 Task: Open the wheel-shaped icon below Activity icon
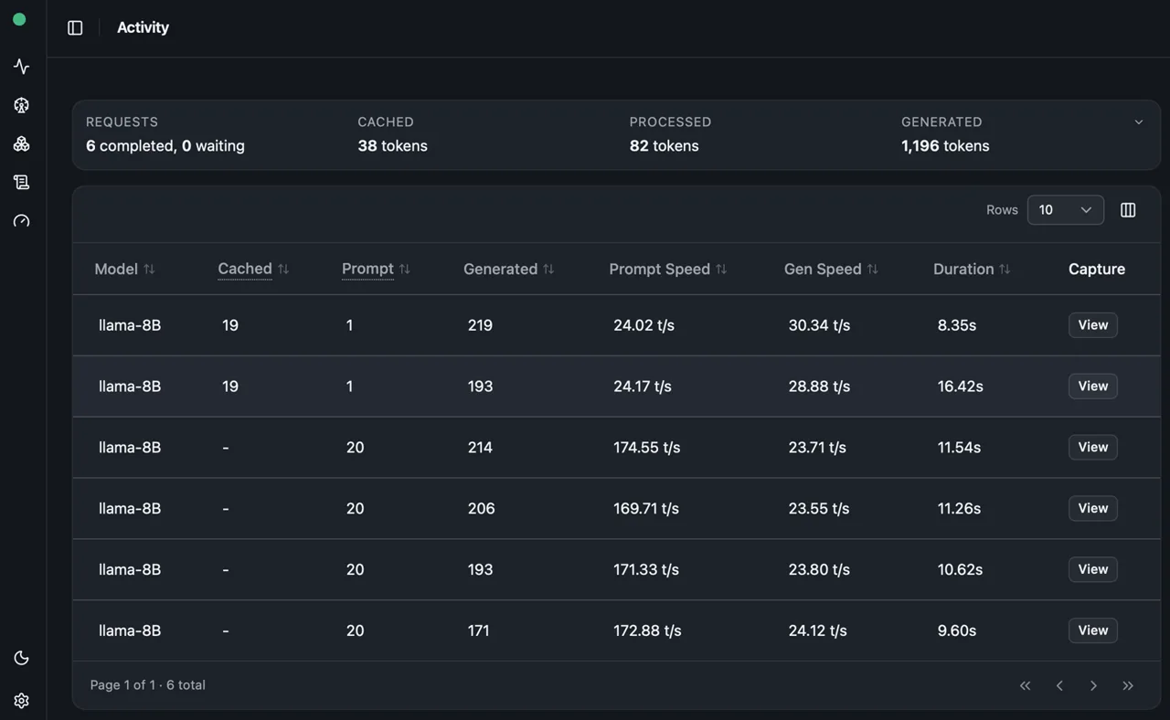(22, 105)
